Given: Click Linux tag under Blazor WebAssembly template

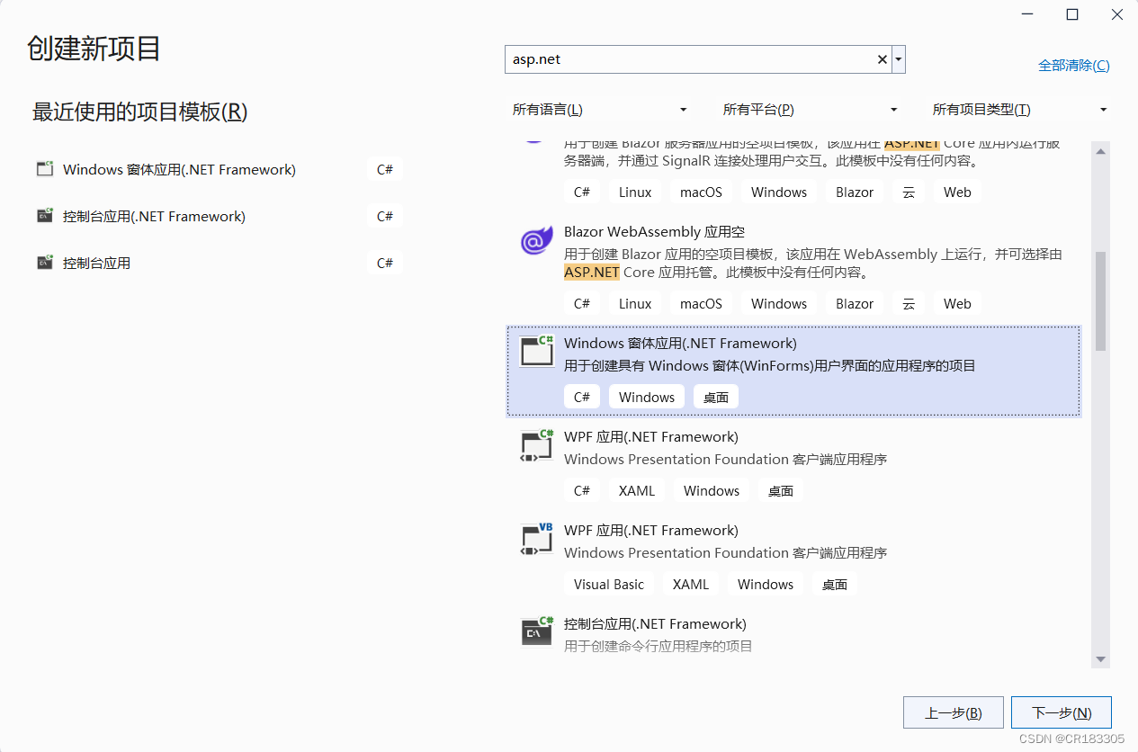Looking at the screenshot, I should [x=635, y=303].
